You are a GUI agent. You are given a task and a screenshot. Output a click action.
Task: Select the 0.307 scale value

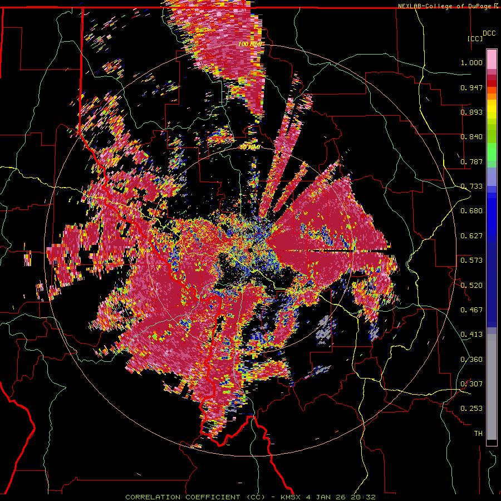point(471,384)
